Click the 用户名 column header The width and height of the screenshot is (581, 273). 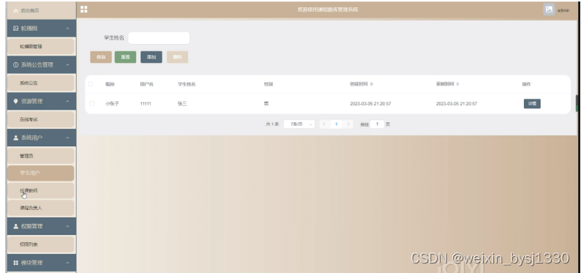coord(147,84)
